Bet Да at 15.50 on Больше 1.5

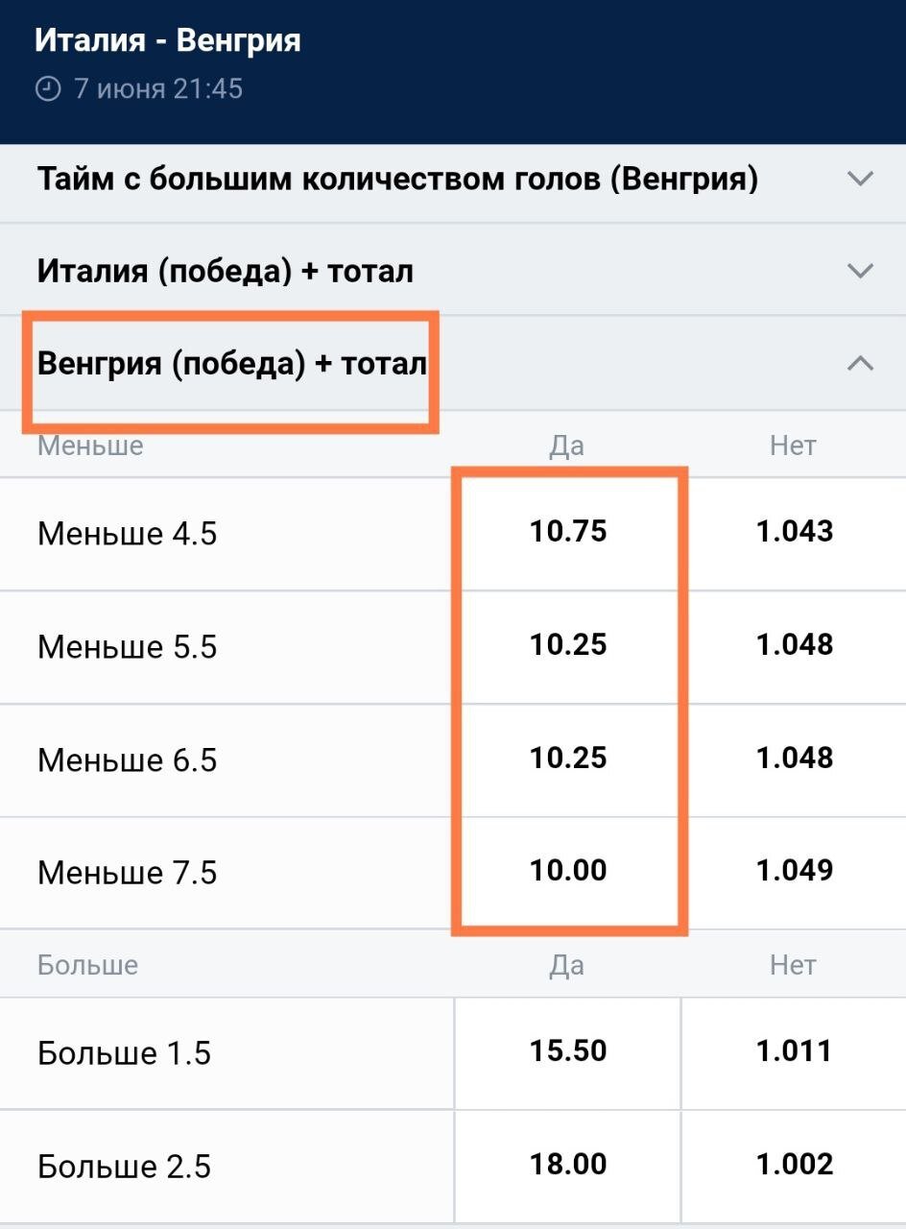pyautogui.click(x=568, y=1051)
